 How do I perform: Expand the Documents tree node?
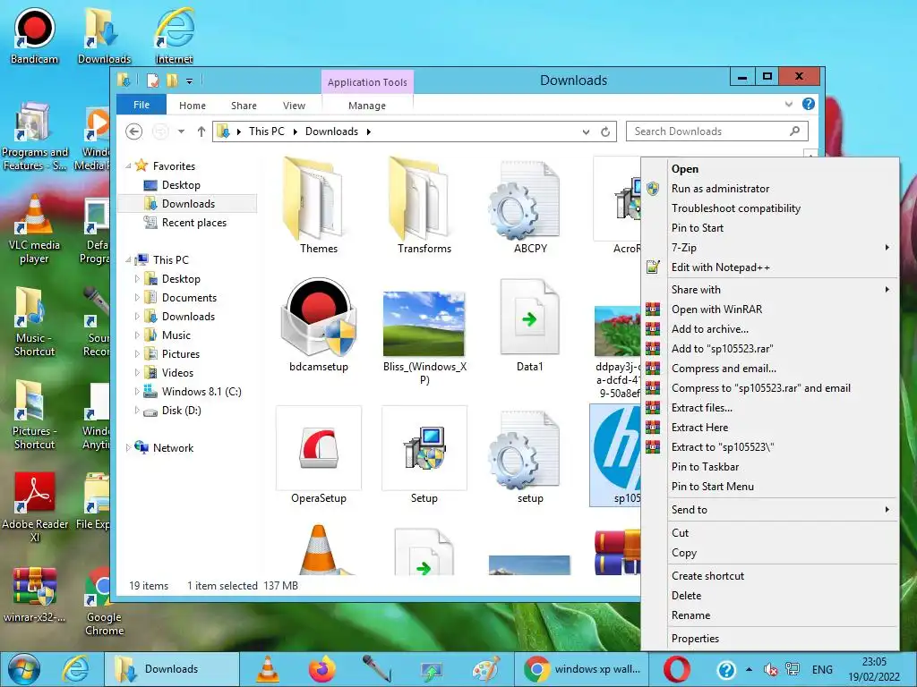point(137,297)
